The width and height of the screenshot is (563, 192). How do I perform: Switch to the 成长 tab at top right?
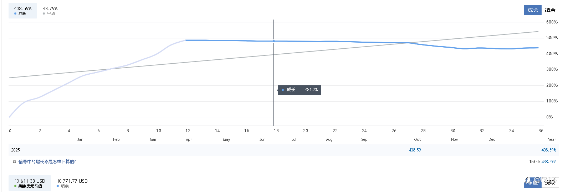pyautogui.click(x=532, y=10)
